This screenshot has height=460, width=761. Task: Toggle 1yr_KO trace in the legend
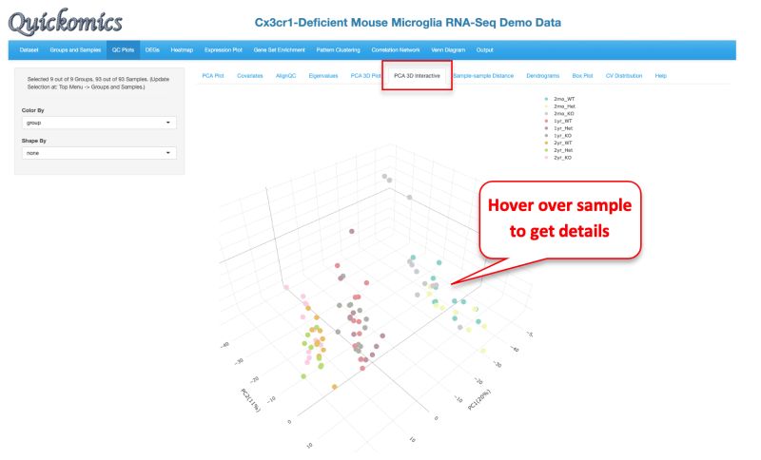559,136
